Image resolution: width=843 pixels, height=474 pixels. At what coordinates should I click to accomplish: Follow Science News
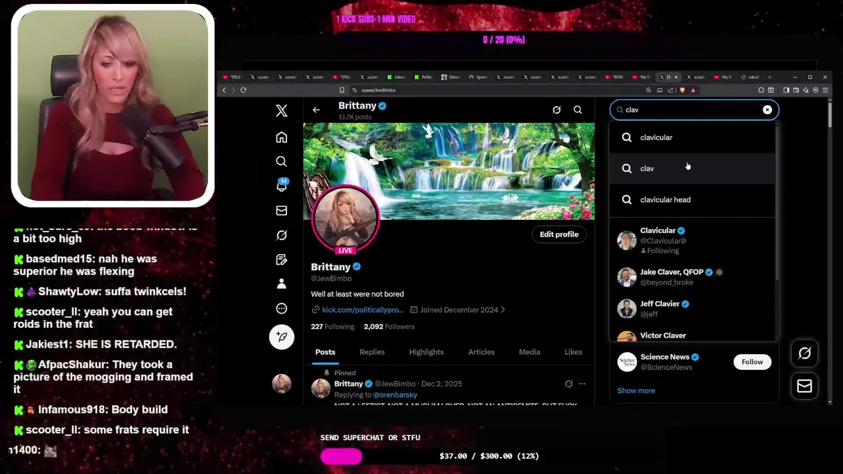(x=752, y=361)
